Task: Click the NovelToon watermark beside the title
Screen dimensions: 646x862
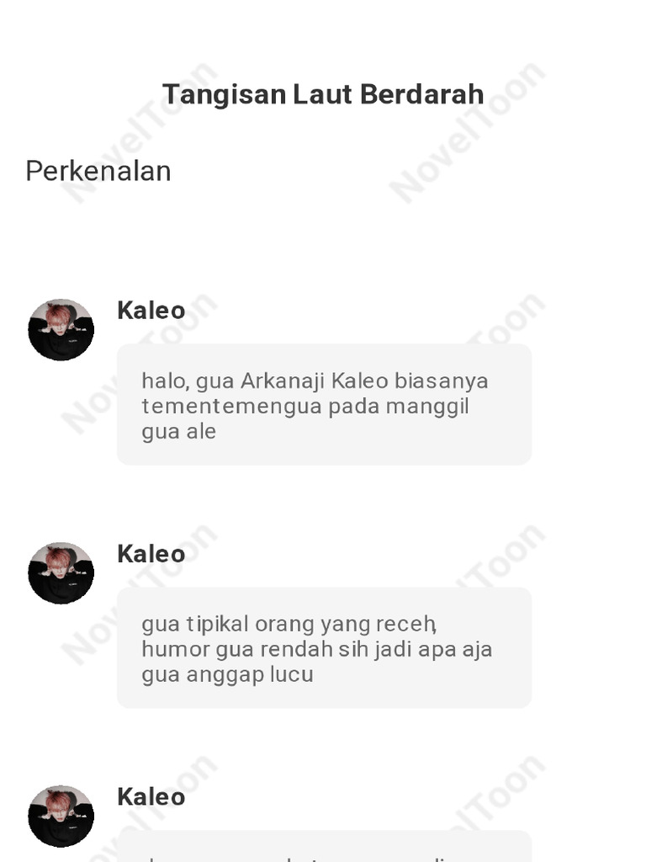Action: [468, 132]
